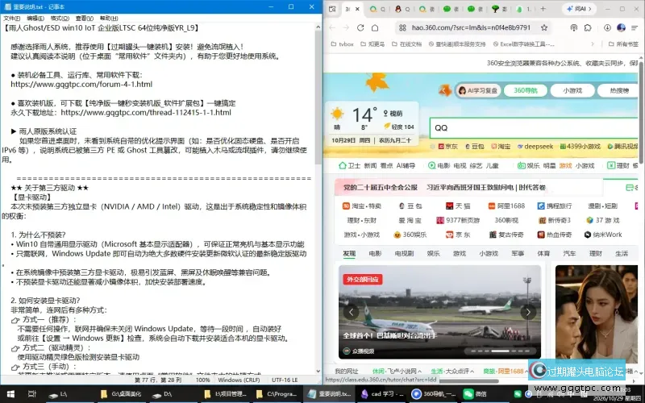Click the carousel slide indicator dots

click(x=500, y=351)
